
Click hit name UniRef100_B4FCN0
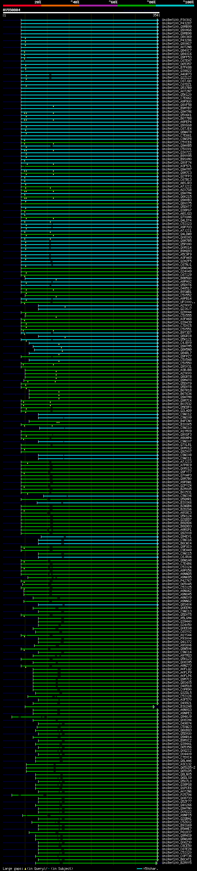click(177, 421)
